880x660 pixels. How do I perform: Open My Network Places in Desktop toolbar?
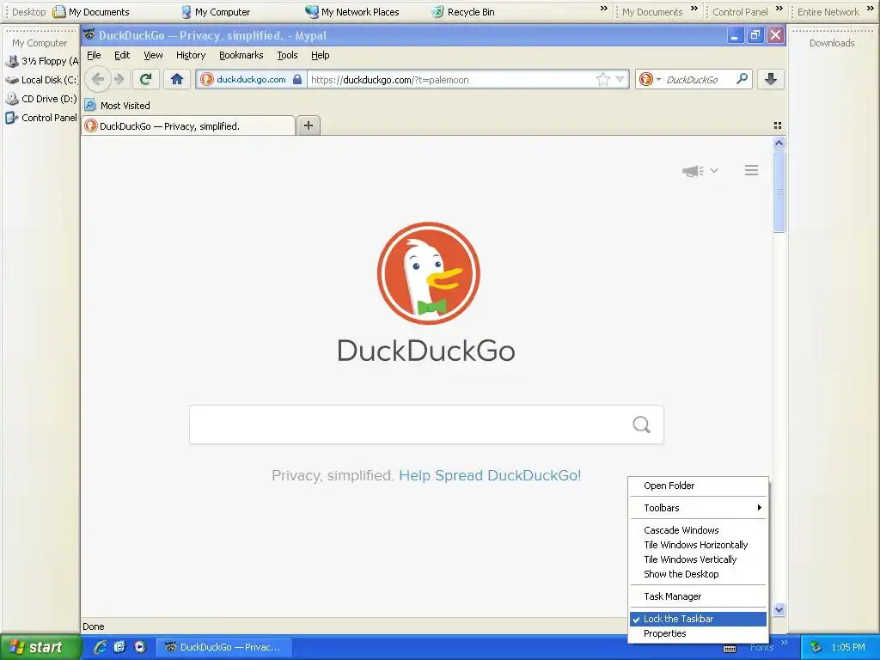coord(351,12)
